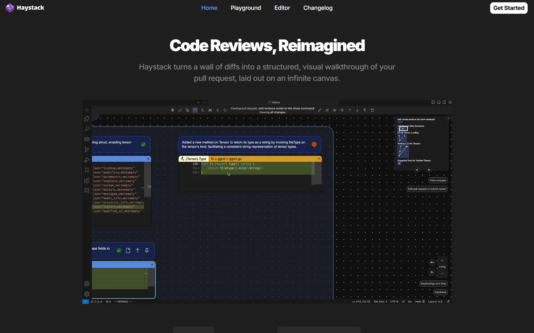Open the Run and Debug sidebar icon
This screenshot has height=333, width=534.
(x=87, y=160)
